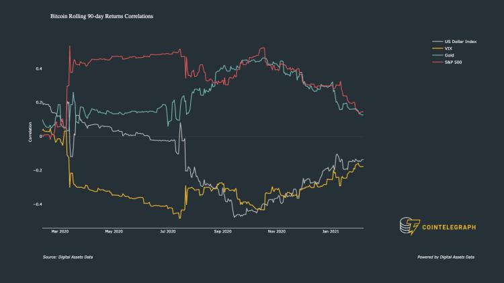The image size is (504, 283).
Task: Click the yellow VIX legend color line
Action: (437, 48)
